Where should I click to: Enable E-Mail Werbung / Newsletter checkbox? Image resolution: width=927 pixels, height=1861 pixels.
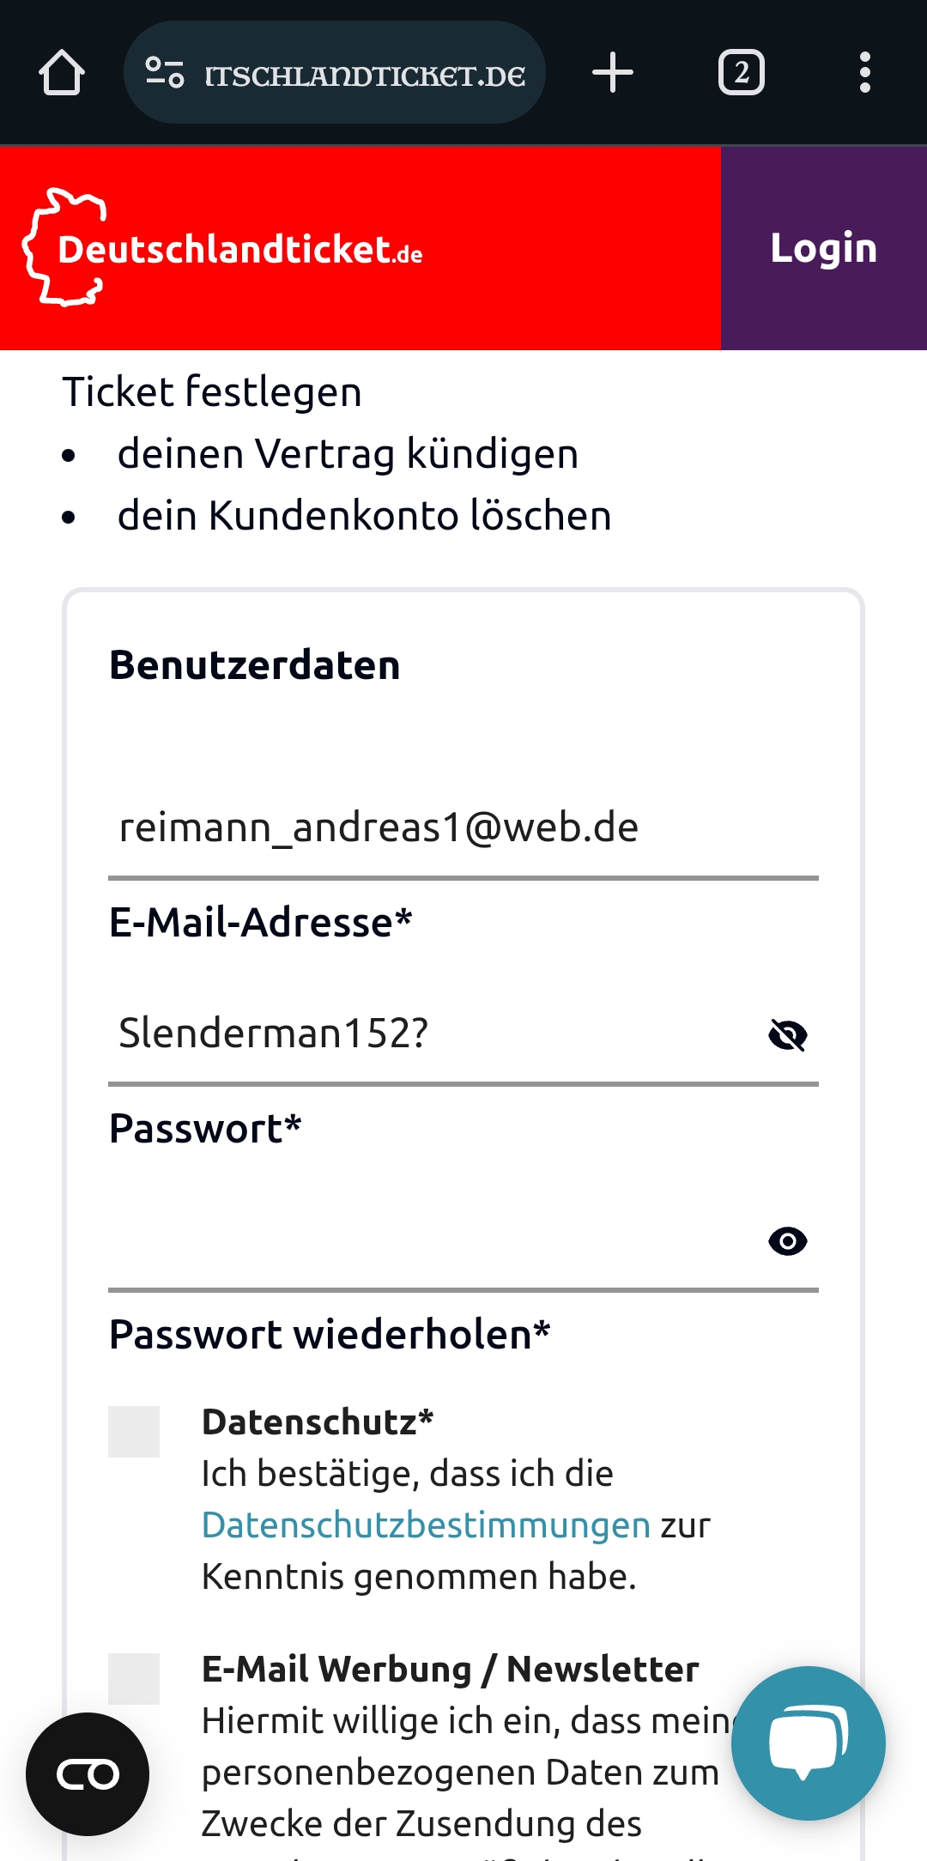134,1679
